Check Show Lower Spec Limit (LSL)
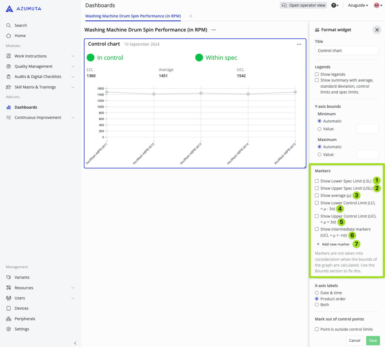The width and height of the screenshot is (385, 347). tap(317, 181)
